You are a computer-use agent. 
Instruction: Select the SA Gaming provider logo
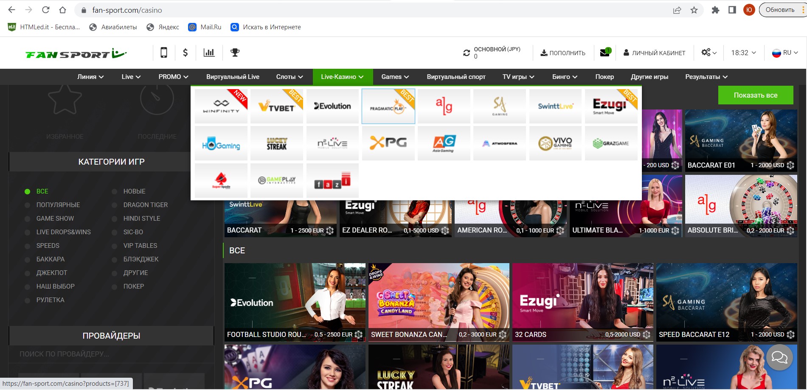click(500, 106)
